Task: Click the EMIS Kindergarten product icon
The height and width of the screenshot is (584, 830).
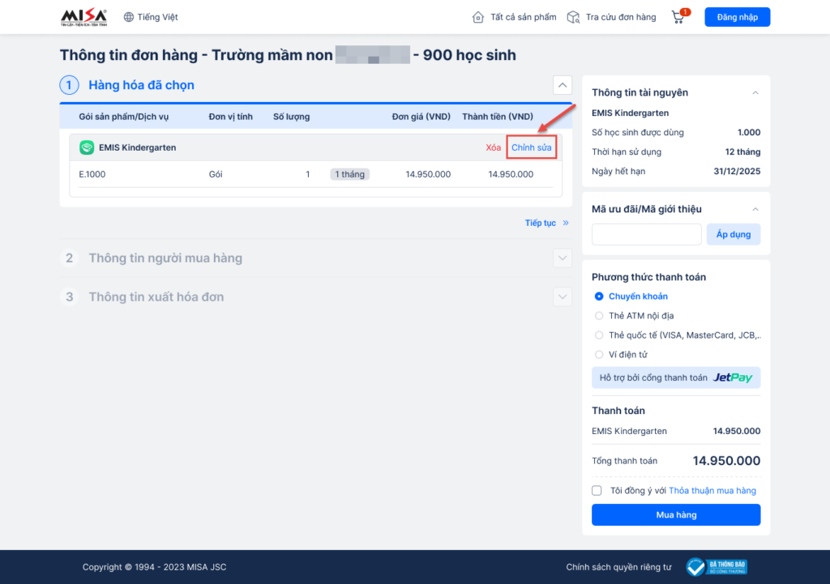Action: pyautogui.click(x=87, y=147)
